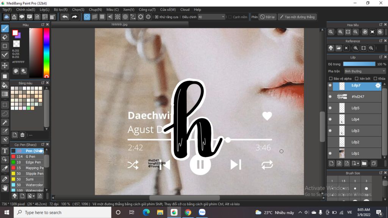Open Lớp7 layer settings gear
The image size is (388, 218).
click(x=378, y=86)
